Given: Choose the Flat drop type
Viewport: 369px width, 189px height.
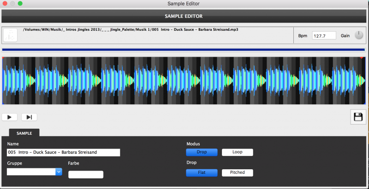Looking at the screenshot, I should 201,172.
